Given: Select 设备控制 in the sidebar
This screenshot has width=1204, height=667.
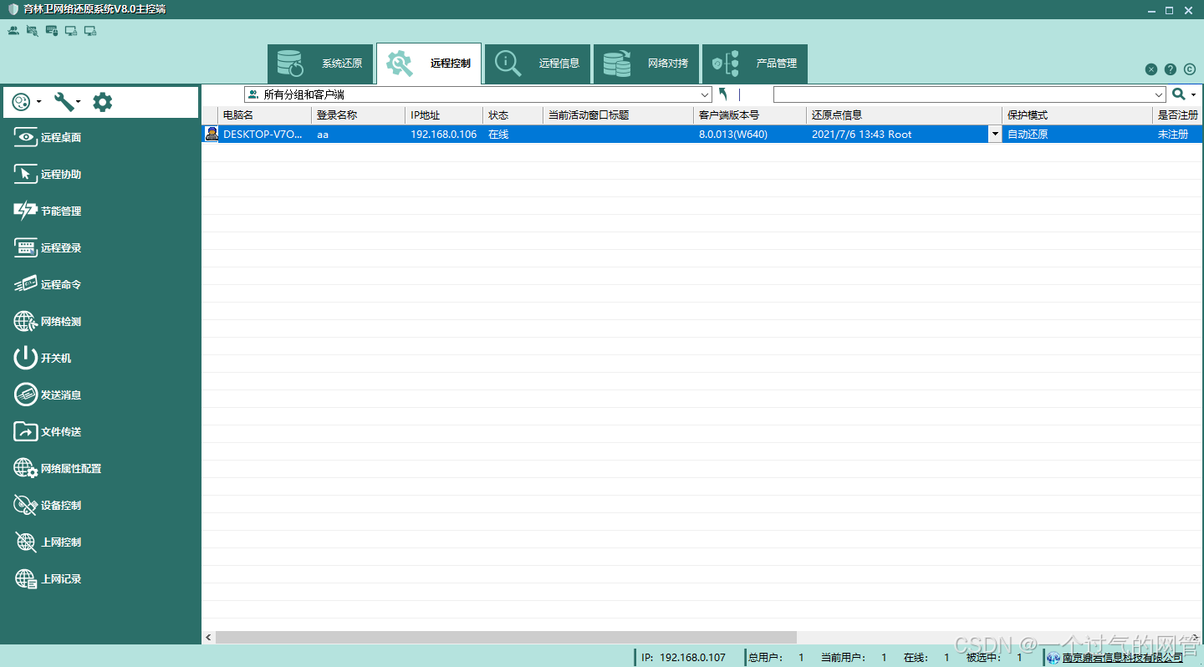Looking at the screenshot, I should point(48,506).
